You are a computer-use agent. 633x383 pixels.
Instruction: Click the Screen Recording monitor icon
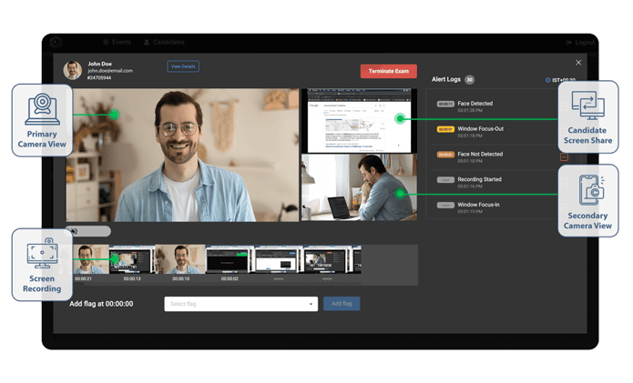click(x=43, y=253)
